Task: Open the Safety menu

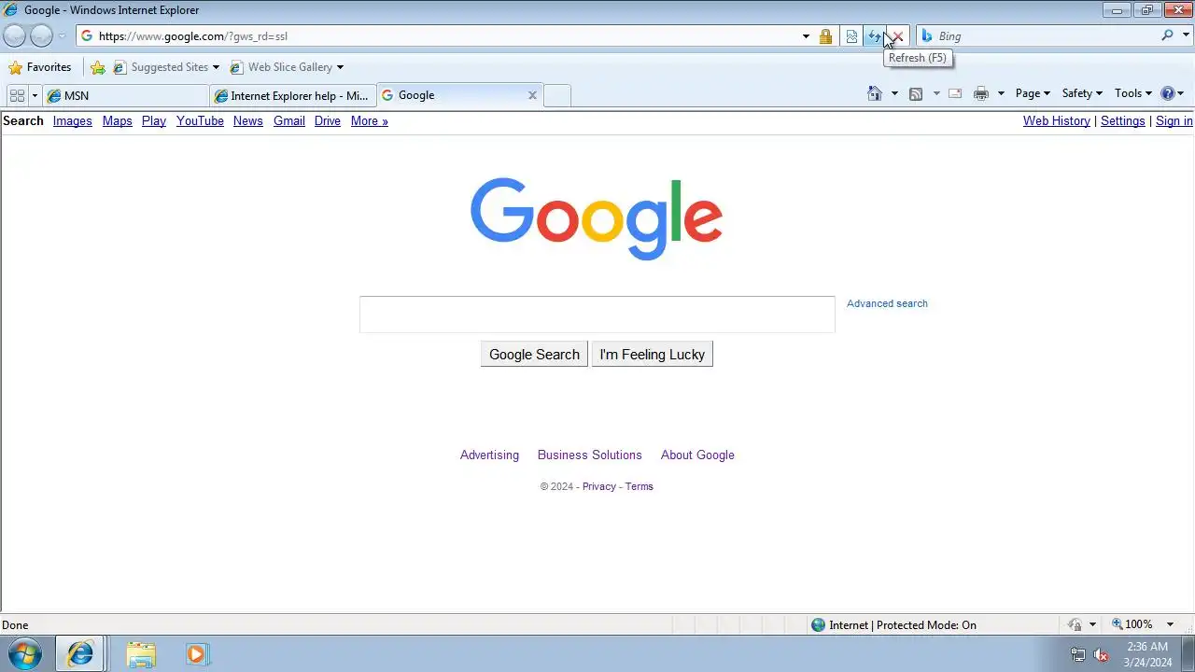Action: [1082, 93]
